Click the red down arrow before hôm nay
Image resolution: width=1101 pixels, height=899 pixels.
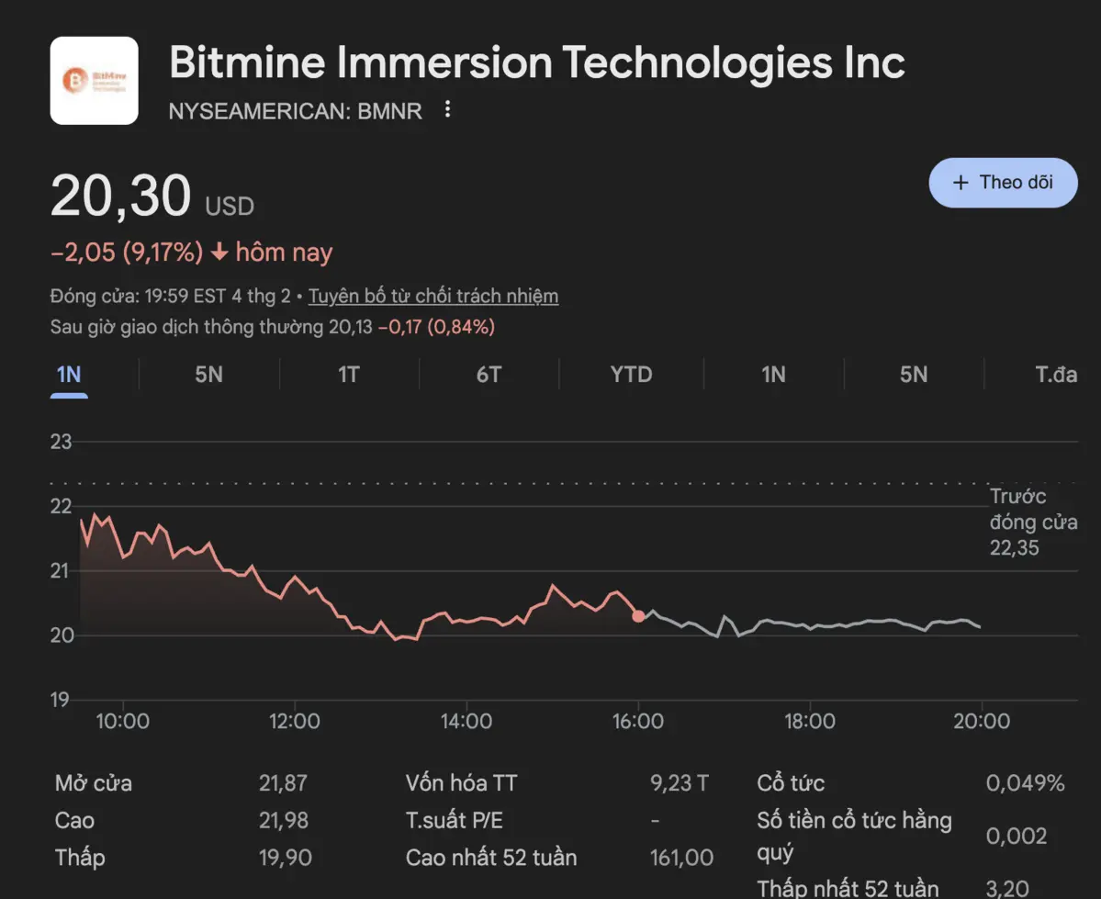tap(219, 253)
